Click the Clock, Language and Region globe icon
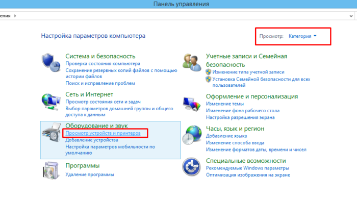The image size is (357, 199). point(192,135)
